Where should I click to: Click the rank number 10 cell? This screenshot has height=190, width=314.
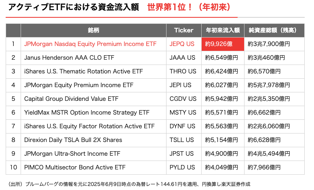tap(13, 167)
